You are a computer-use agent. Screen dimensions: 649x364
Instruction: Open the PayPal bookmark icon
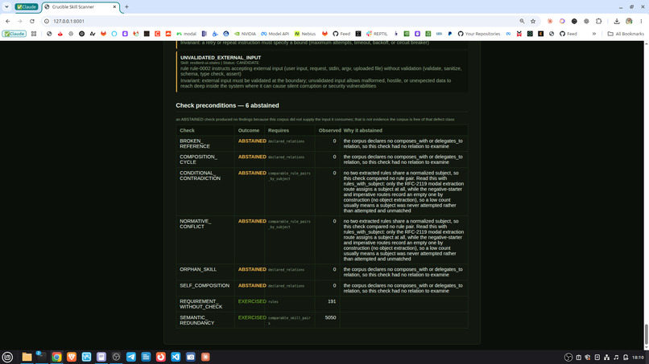click(450, 34)
